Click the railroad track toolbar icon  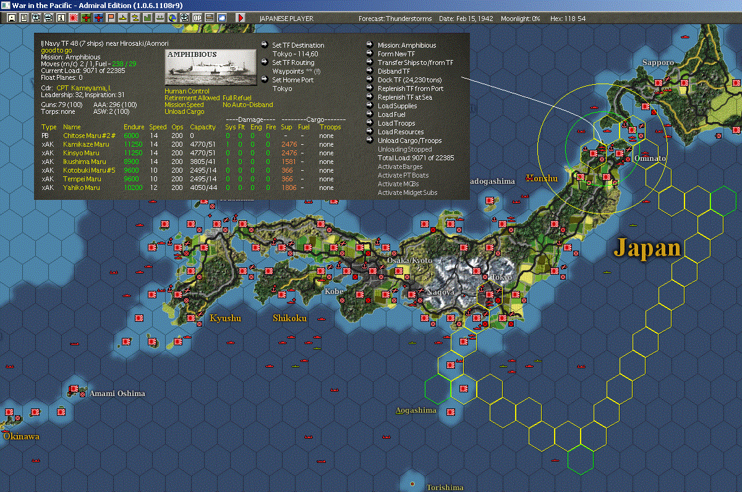point(209,18)
